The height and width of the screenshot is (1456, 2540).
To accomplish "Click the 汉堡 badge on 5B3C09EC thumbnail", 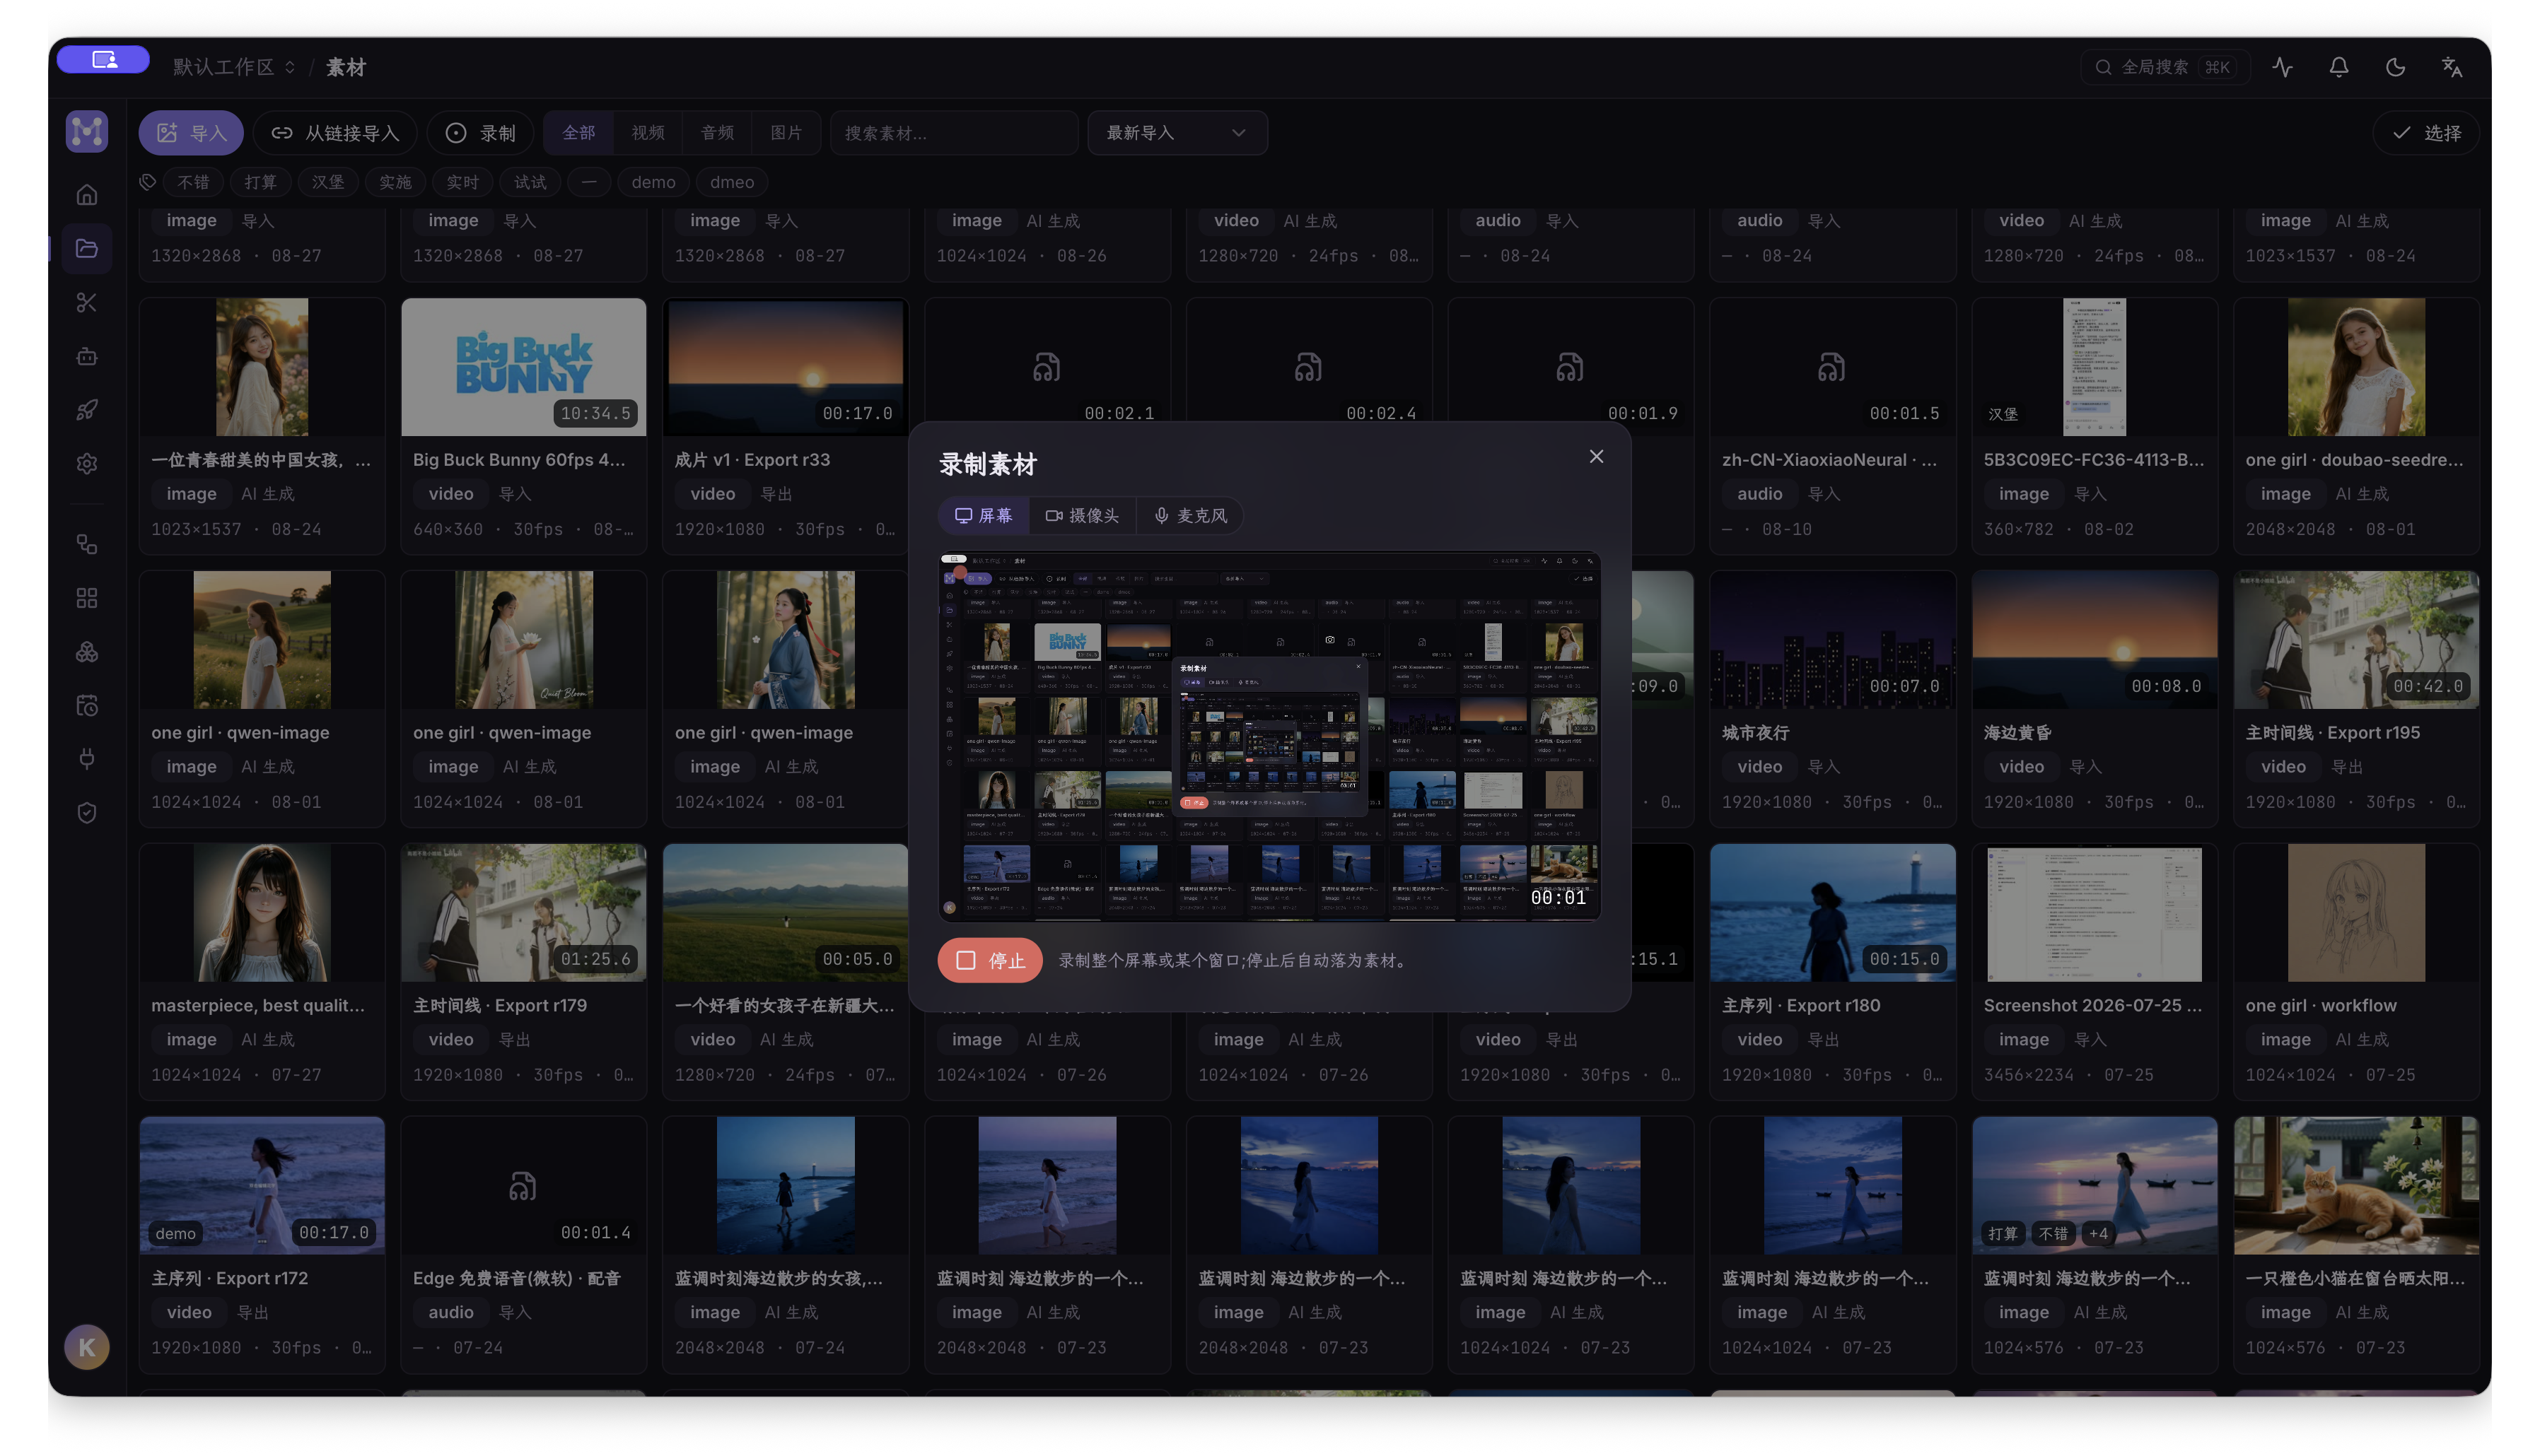I will [2003, 414].
